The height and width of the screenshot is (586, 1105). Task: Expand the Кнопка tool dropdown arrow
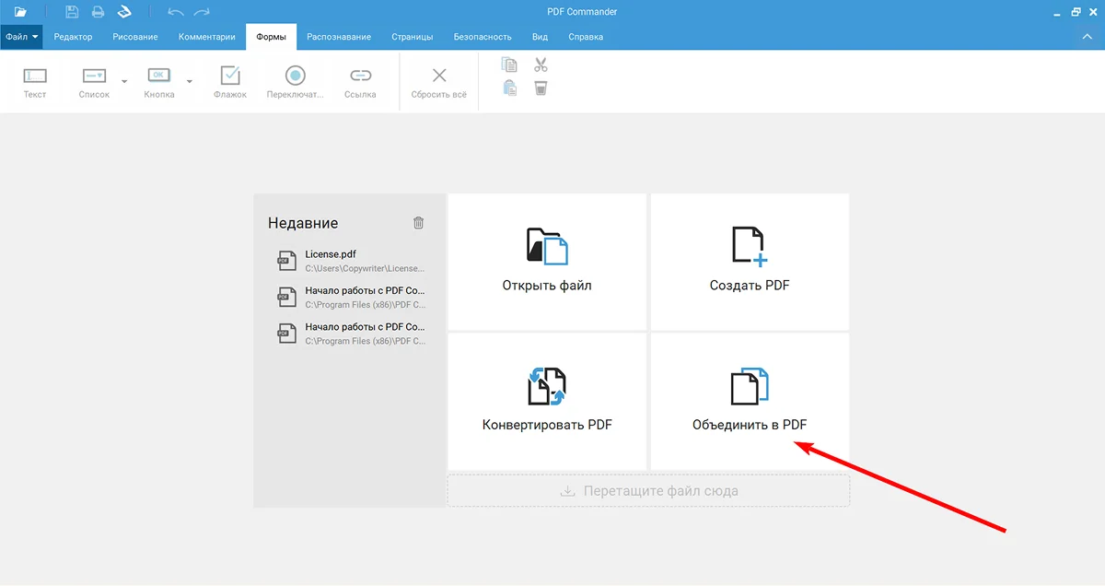click(190, 81)
